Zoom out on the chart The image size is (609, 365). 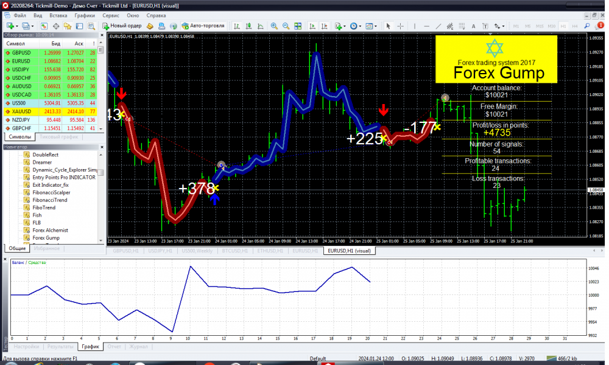286,26
